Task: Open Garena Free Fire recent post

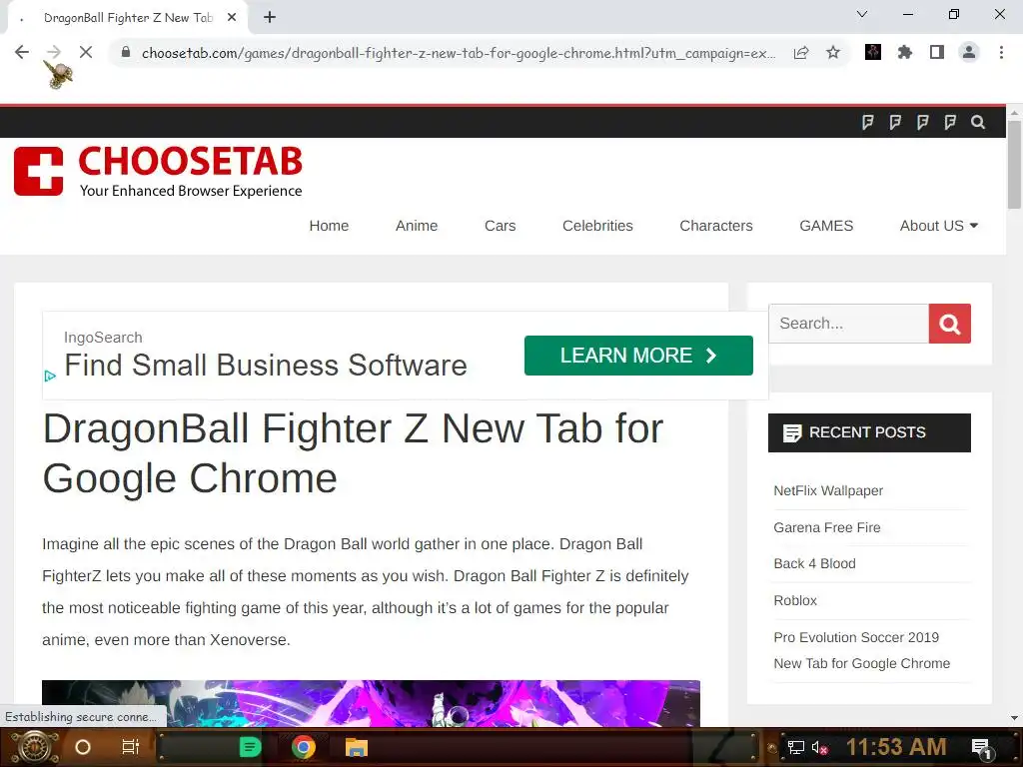Action: pyautogui.click(x=826, y=527)
